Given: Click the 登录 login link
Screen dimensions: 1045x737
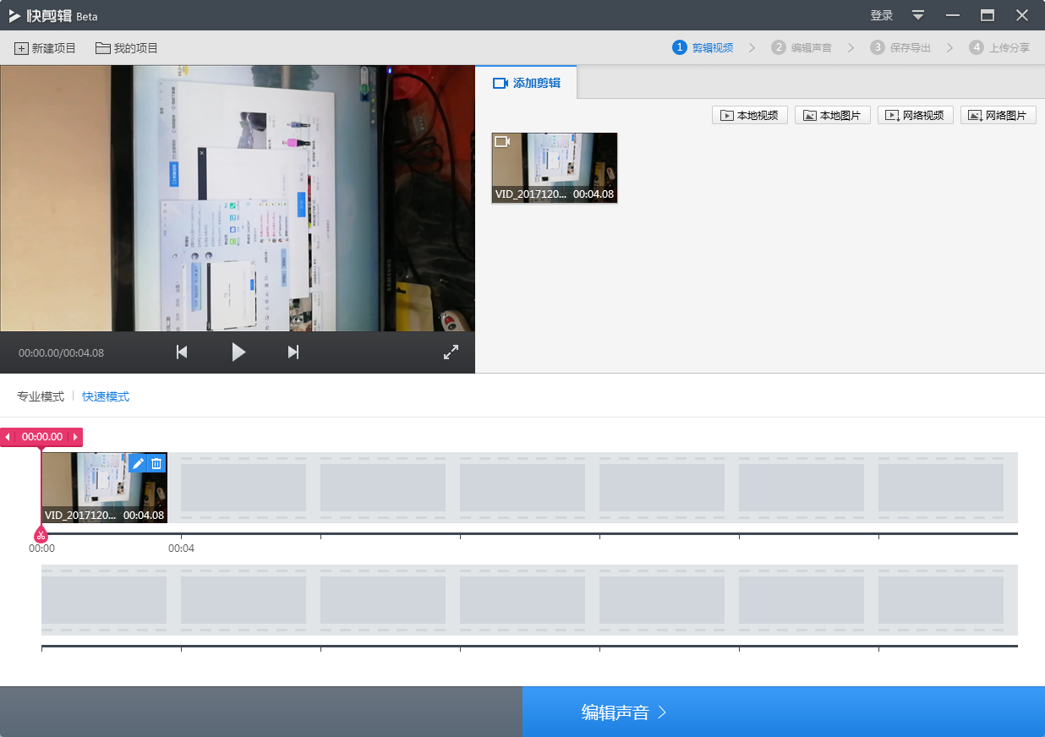Looking at the screenshot, I should (882, 15).
